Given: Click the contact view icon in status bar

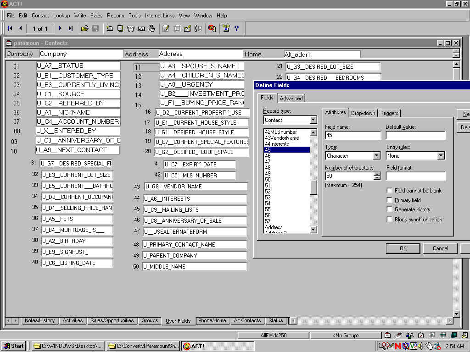Looking at the screenshot, I should point(387,335).
